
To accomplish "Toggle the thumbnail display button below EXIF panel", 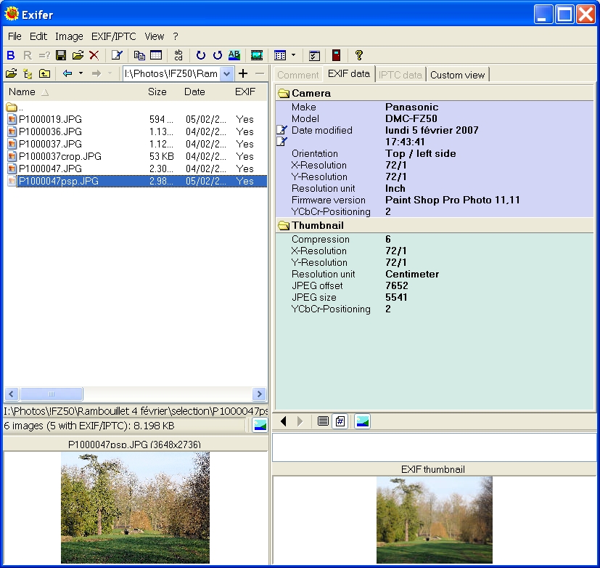I will tap(362, 421).
